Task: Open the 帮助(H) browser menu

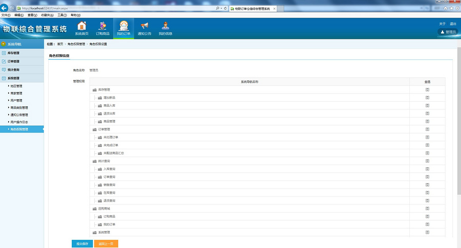Action: 76,15
